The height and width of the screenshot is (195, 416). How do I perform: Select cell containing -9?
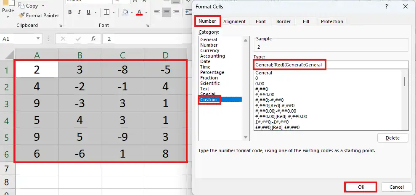point(122,137)
